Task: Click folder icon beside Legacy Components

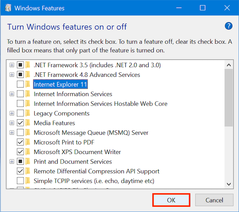Action: pyautogui.click(x=28, y=113)
